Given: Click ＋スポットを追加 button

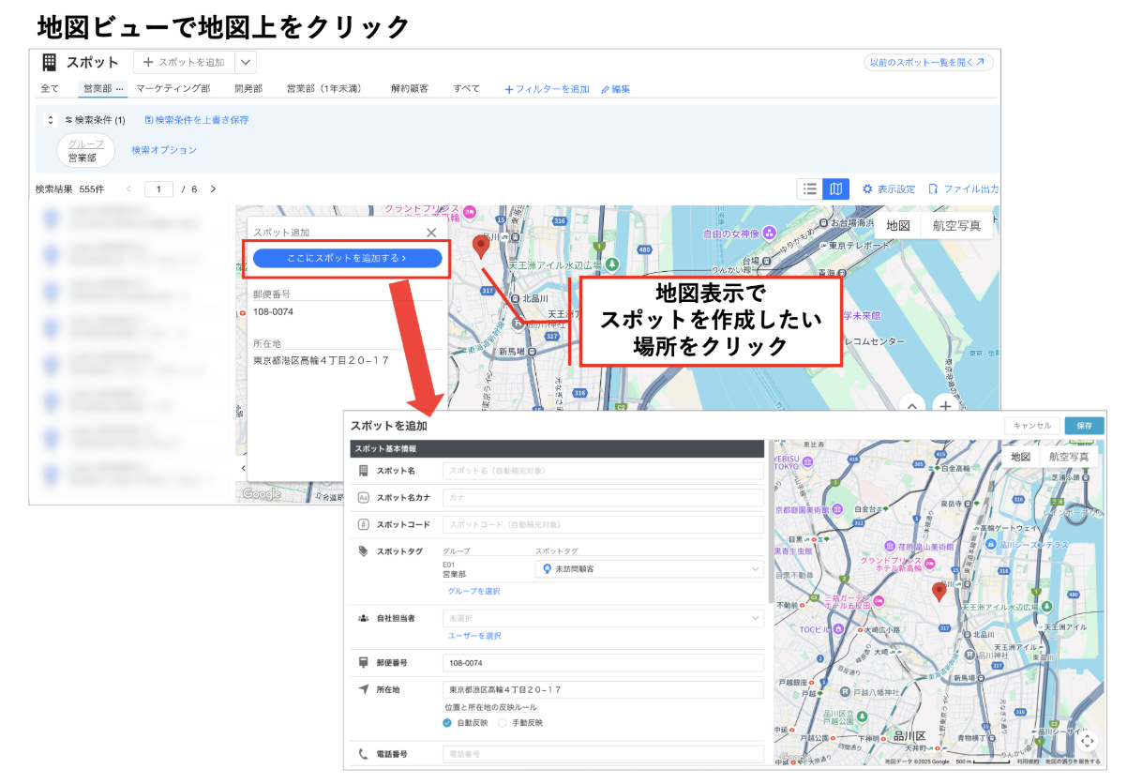Looking at the screenshot, I should click(x=184, y=63).
